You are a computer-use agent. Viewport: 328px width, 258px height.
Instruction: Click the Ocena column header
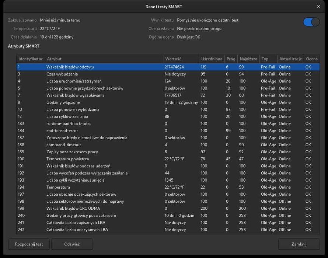click(311, 59)
